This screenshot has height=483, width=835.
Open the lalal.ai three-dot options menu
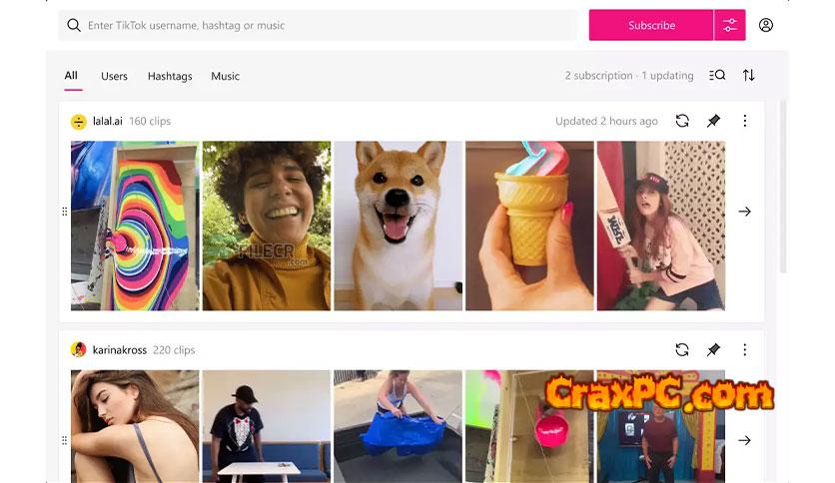pos(744,121)
